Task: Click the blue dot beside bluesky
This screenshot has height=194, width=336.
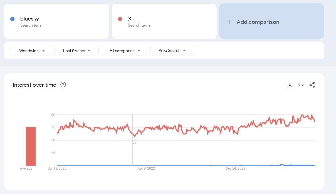Action: pos(12,19)
